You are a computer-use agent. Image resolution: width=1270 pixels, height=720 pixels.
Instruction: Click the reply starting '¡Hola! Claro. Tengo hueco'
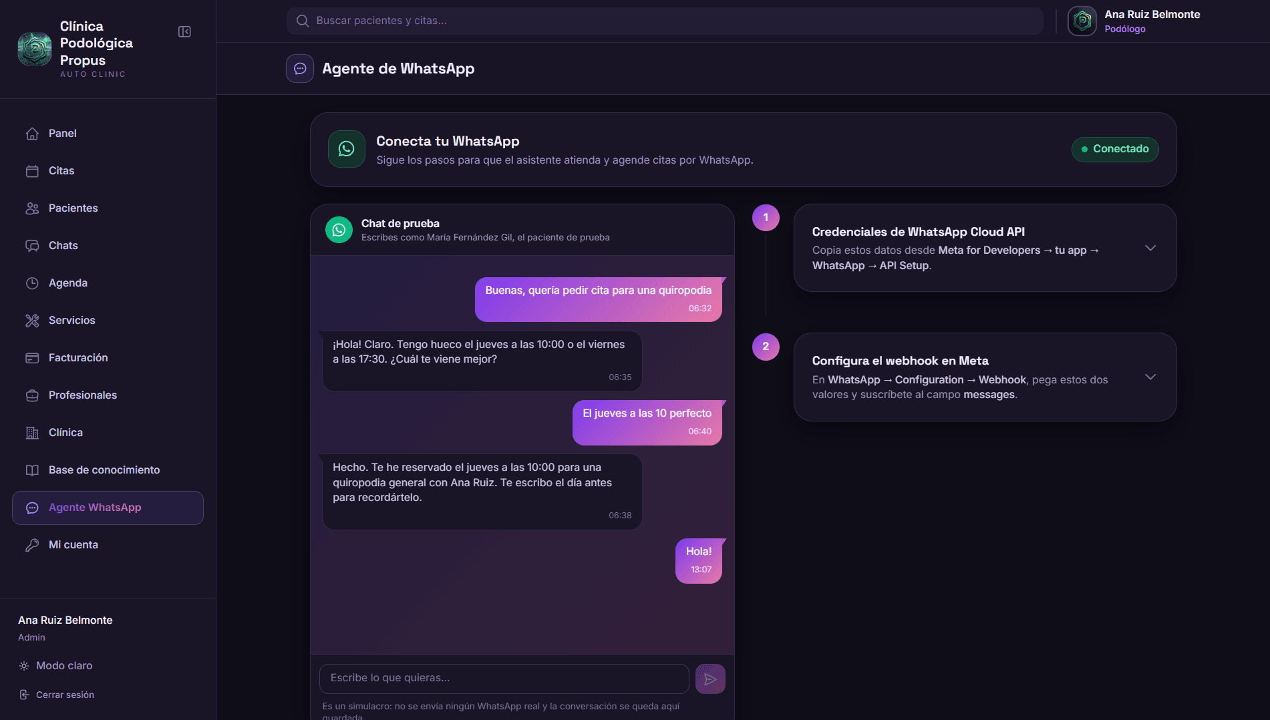(482, 361)
